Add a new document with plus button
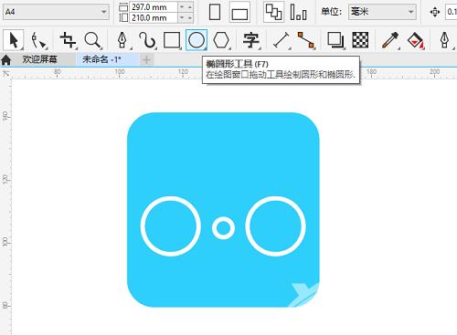 [146, 59]
